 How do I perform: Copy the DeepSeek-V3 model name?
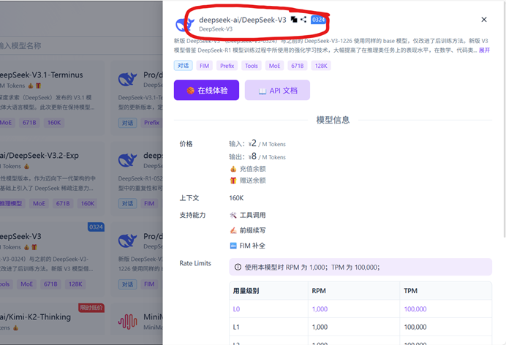[x=294, y=20]
